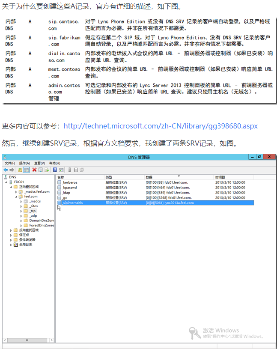This screenshot has width=277, height=349.
Task: Select the _ldap record name
Action: tap(66, 193)
